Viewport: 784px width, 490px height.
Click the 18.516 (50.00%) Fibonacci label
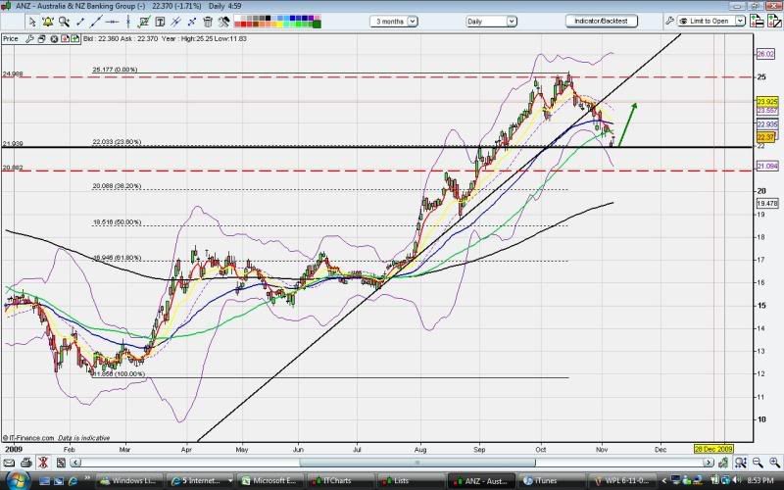[117, 222]
